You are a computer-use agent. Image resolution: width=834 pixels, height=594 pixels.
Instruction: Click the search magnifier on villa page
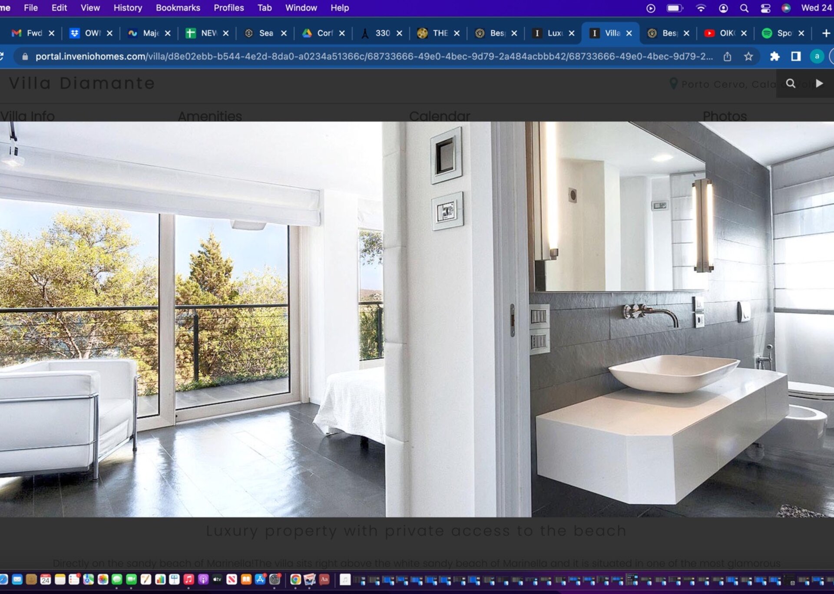click(791, 83)
